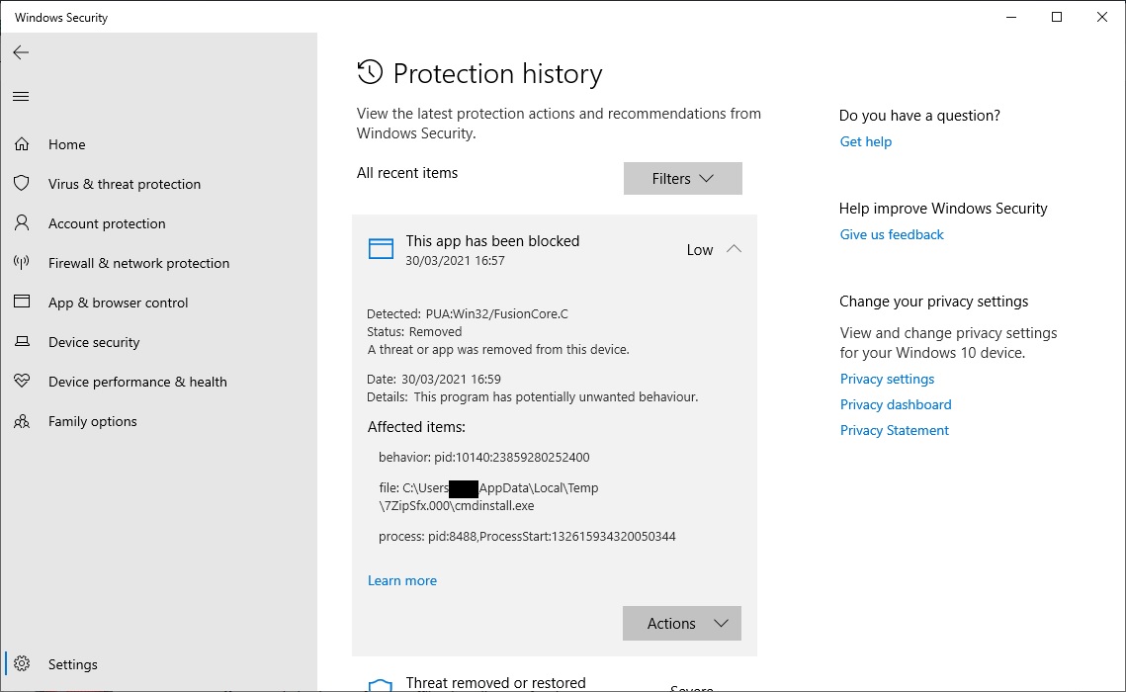Open the hamburger navigation menu
1126x692 pixels.
click(21, 96)
